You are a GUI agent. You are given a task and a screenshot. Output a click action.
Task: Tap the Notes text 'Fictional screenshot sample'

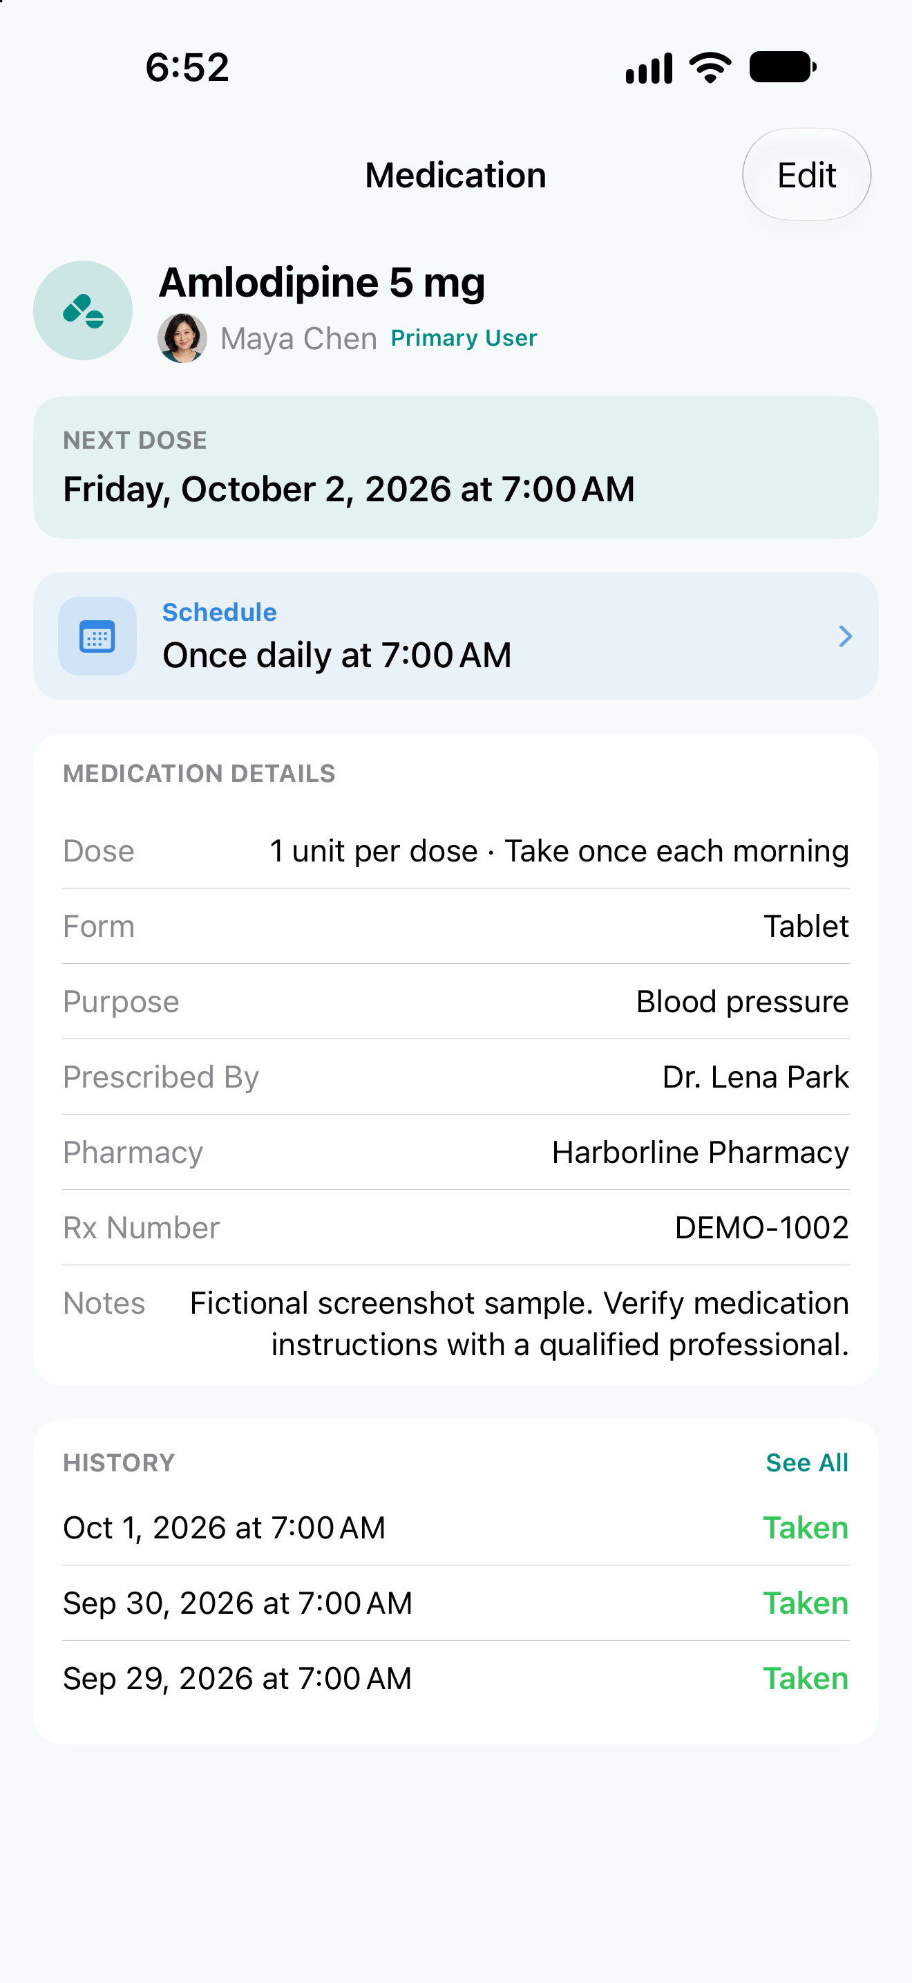[392, 1303]
